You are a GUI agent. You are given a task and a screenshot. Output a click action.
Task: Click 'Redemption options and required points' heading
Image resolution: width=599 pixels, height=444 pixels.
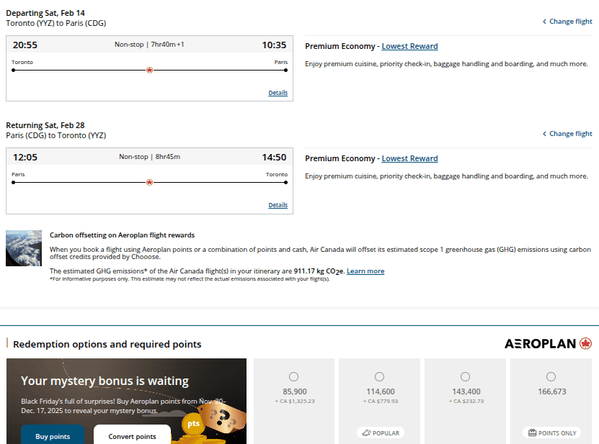click(107, 344)
